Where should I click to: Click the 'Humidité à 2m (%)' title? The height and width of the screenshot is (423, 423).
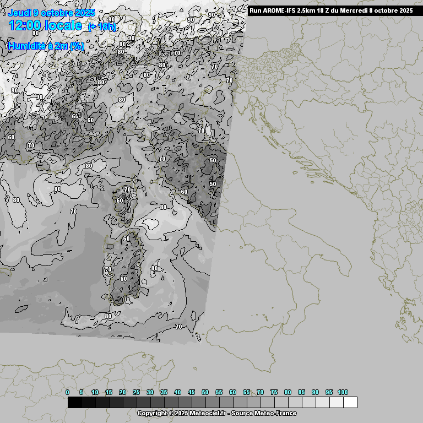[x=46, y=46]
